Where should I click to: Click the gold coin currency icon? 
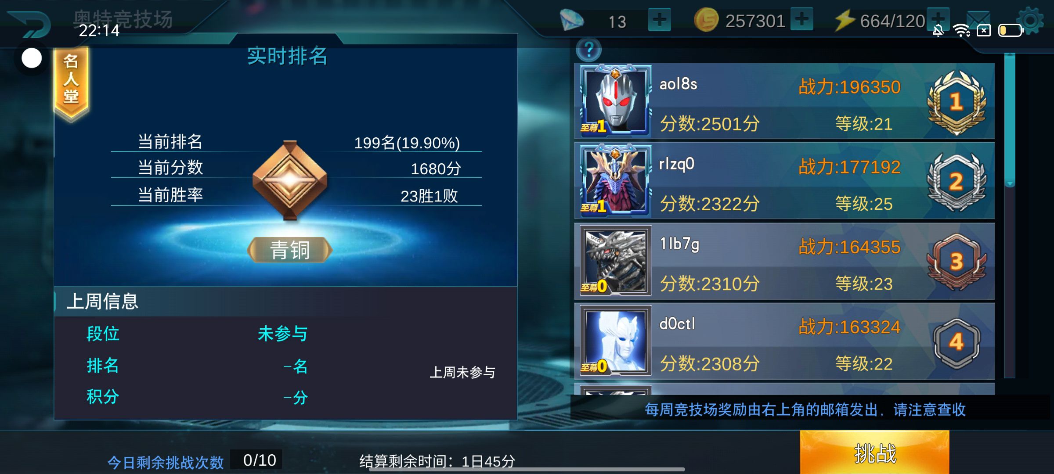click(x=706, y=21)
